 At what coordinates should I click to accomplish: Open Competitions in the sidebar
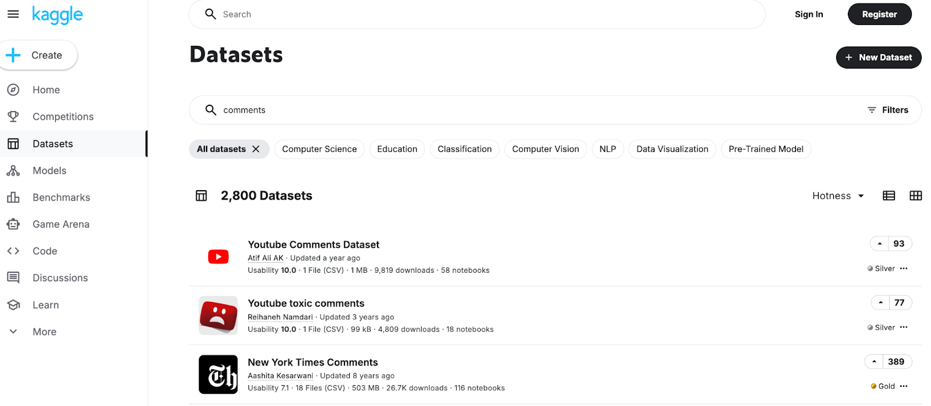[63, 117]
